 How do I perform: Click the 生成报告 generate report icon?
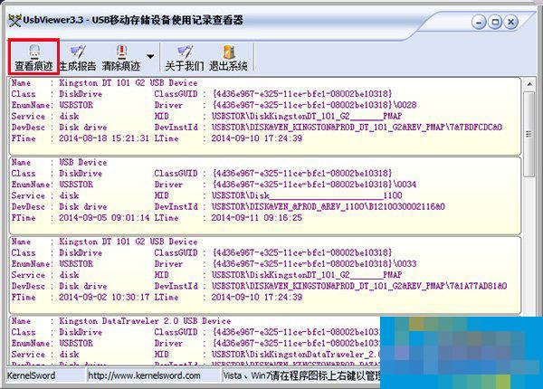pos(78,57)
